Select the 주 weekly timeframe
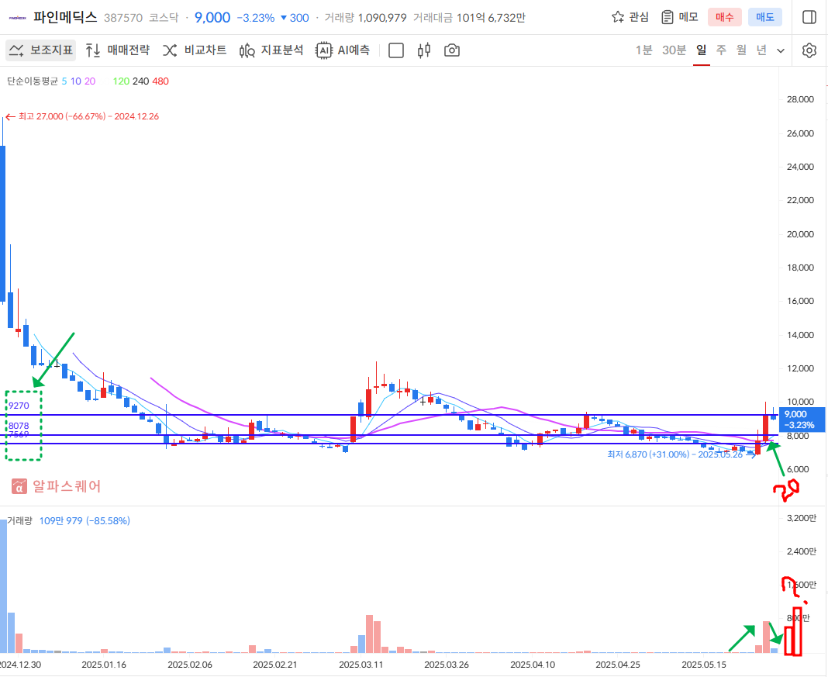Viewport: 828px width, 677px height. click(x=721, y=50)
